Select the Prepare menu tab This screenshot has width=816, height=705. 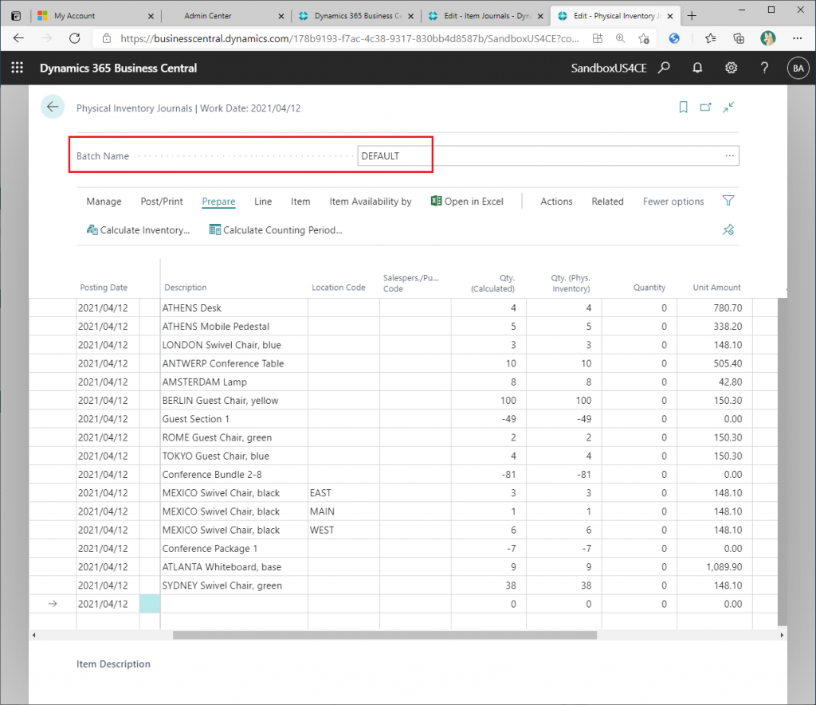[x=218, y=202]
